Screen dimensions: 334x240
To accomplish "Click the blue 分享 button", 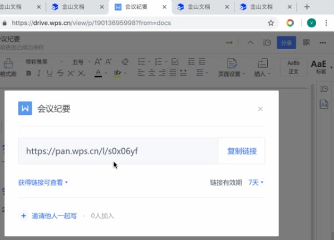I will pyautogui.click(x=286, y=43).
